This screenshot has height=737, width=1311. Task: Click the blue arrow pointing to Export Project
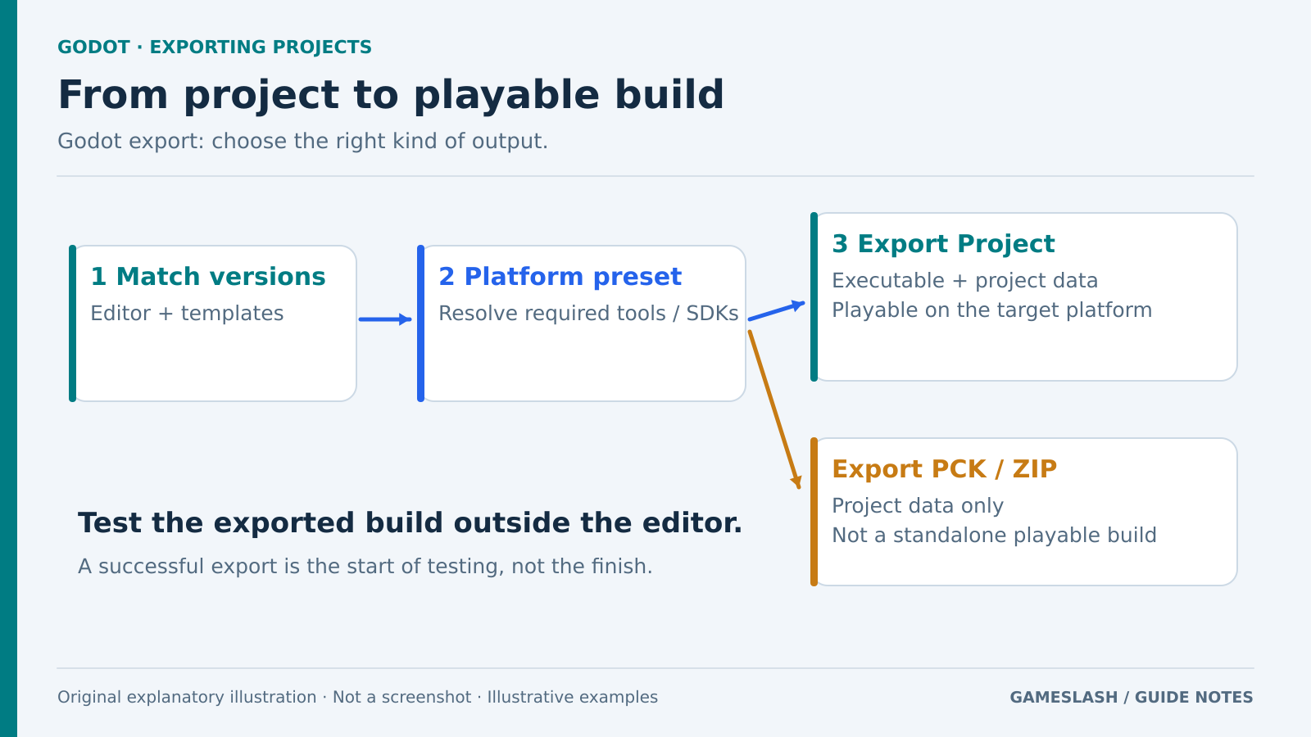click(777, 310)
